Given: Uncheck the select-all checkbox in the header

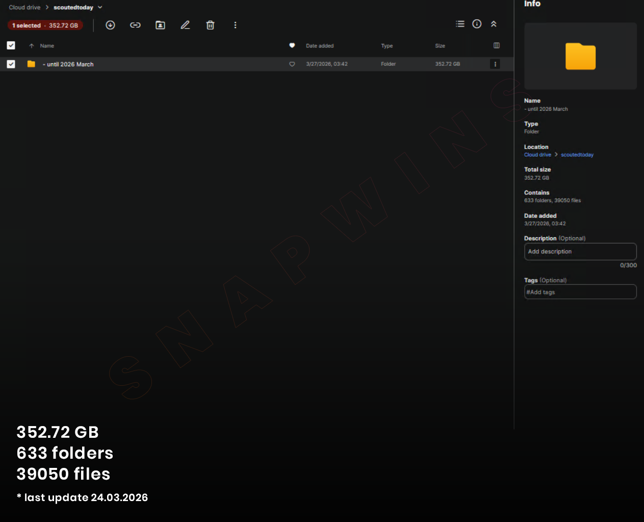Looking at the screenshot, I should point(11,45).
